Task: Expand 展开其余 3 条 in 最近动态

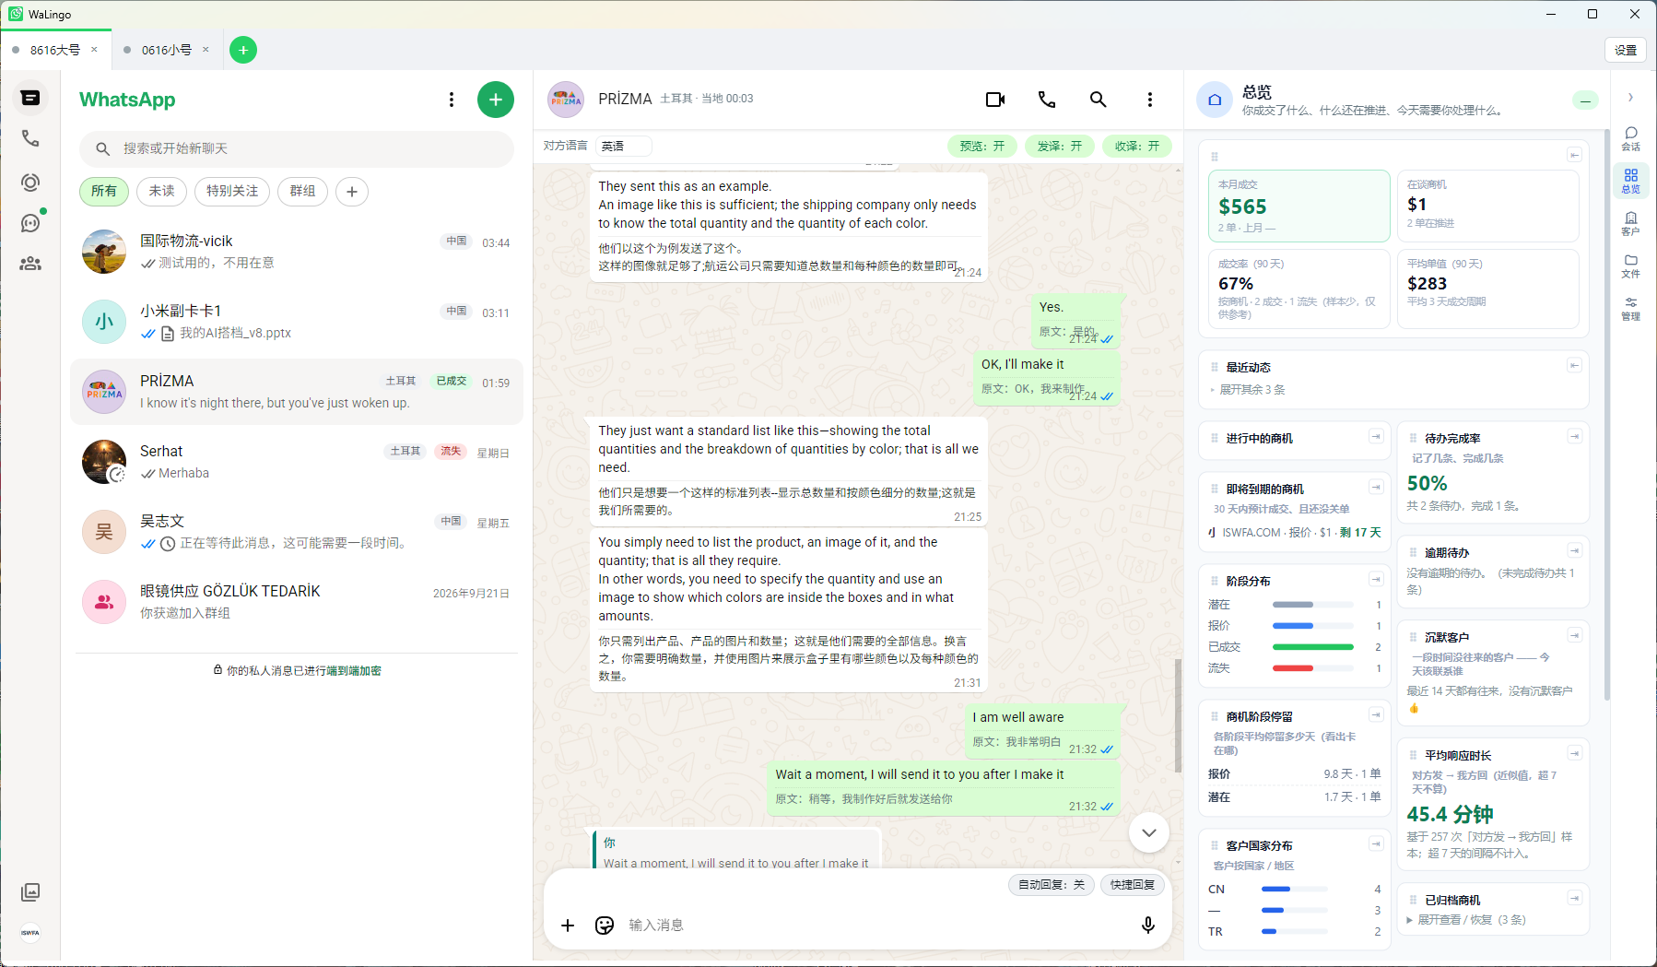Action: coord(1252,389)
